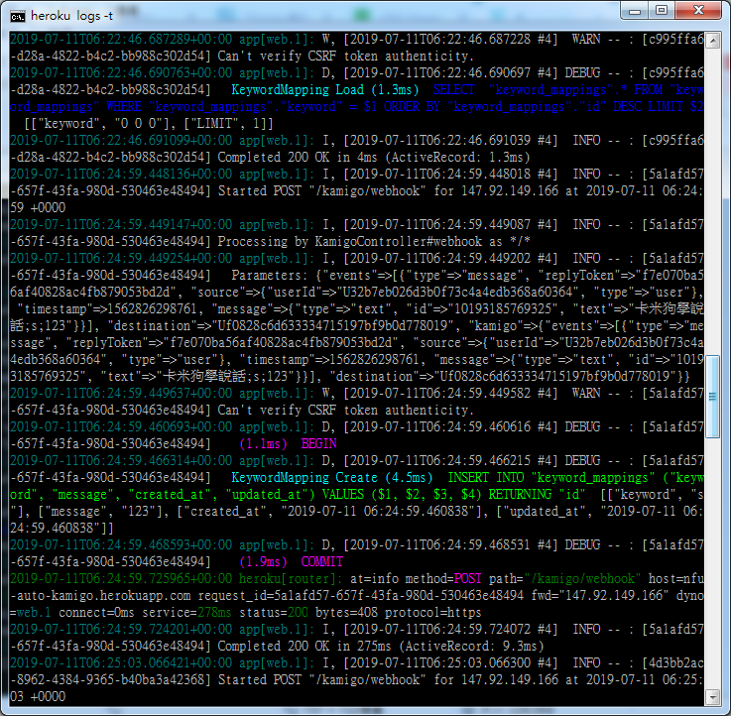Click the scrollbar up arrow
Image resolution: width=731 pixels, height=716 pixels.
(x=712, y=42)
